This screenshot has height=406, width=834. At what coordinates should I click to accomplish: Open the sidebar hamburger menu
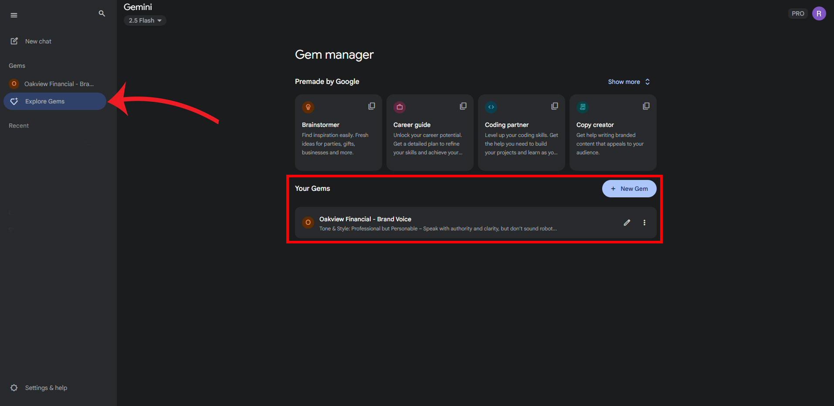[14, 14]
